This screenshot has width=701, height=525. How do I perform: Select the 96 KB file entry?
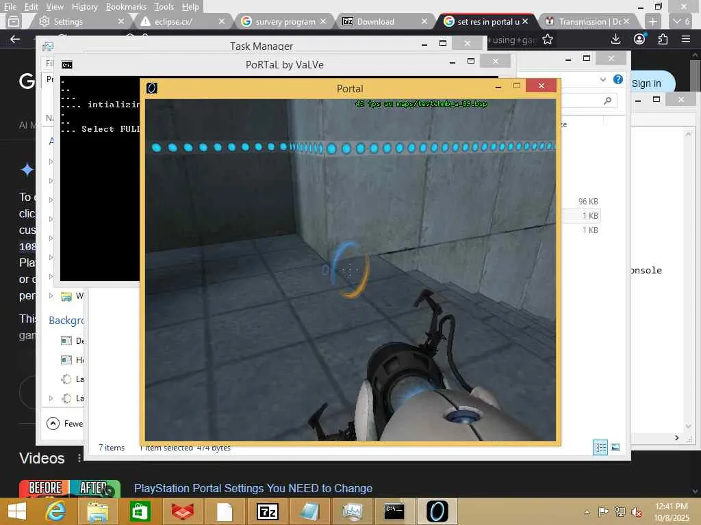588,202
